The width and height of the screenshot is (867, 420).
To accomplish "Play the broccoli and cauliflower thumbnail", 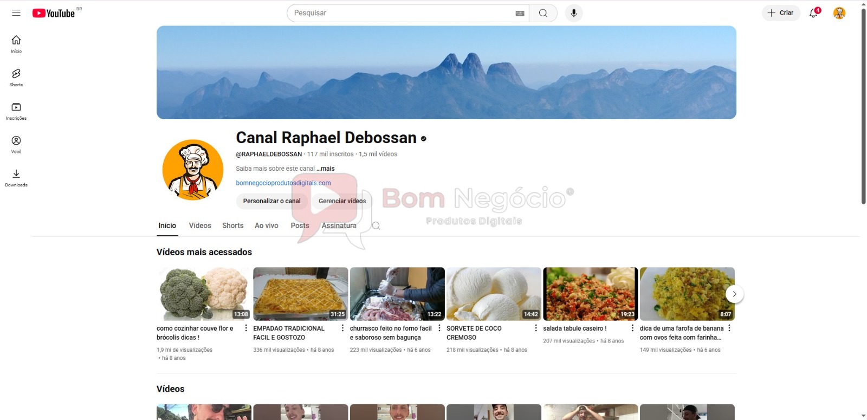I will [204, 294].
